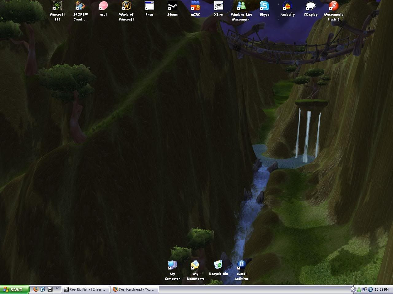Select the Audacity desktop shortcut

[287, 9]
